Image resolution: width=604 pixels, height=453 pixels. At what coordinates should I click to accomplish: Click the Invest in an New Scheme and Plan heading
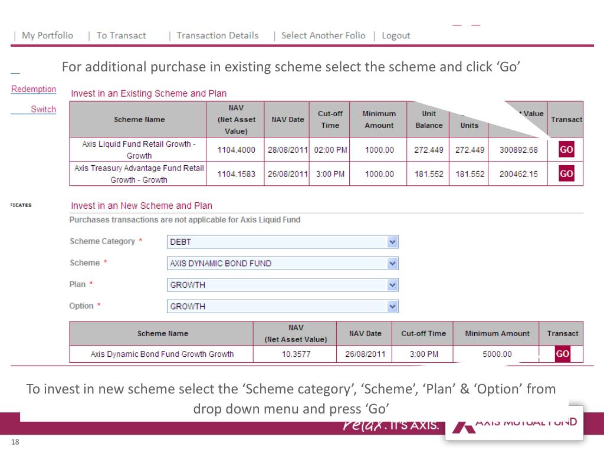click(142, 206)
